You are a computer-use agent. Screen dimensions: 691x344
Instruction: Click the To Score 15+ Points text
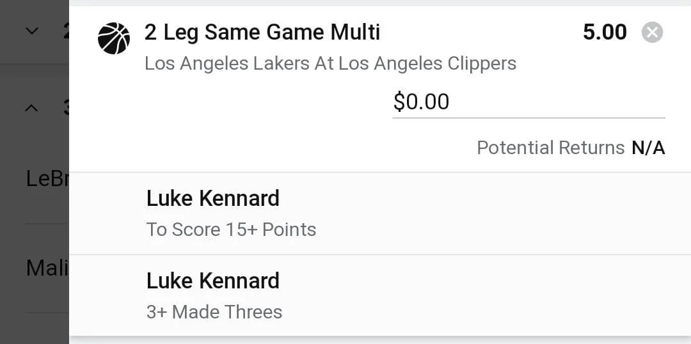tap(232, 230)
